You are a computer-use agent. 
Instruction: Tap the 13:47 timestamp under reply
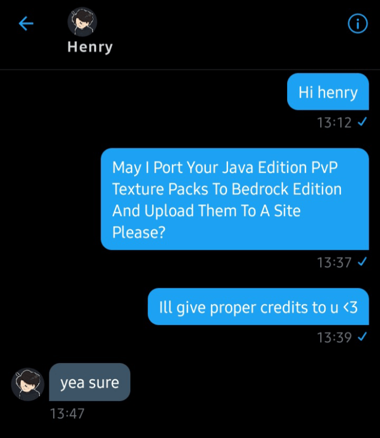click(x=67, y=414)
